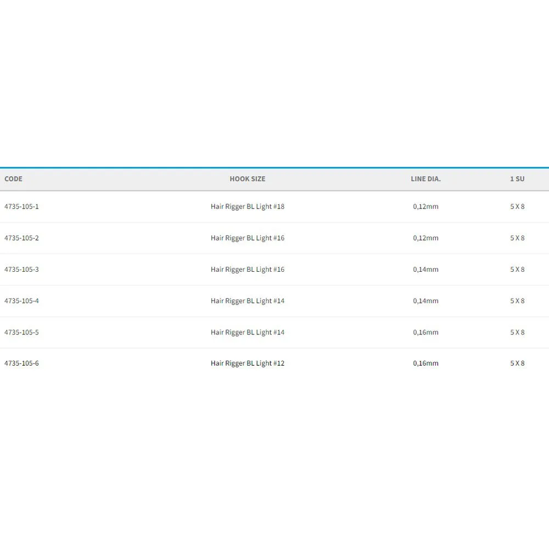Click hook size cell in row 4735-105-5
The height and width of the screenshot is (549, 549).
coord(248,332)
